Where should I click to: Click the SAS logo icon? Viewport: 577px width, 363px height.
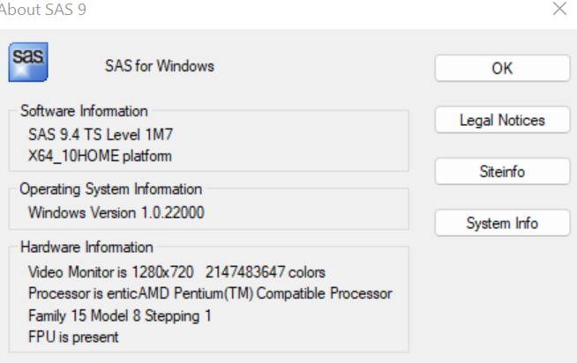coord(27,61)
